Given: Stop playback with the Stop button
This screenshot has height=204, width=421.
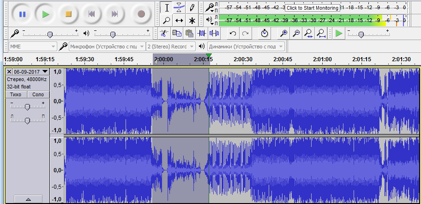Looking at the screenshot, I should pyautogui.click(x=69, y=14).
